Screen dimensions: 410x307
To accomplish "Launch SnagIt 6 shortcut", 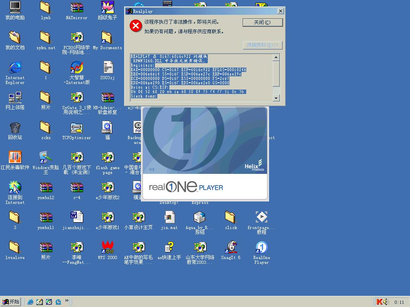I will click(231, 247).
